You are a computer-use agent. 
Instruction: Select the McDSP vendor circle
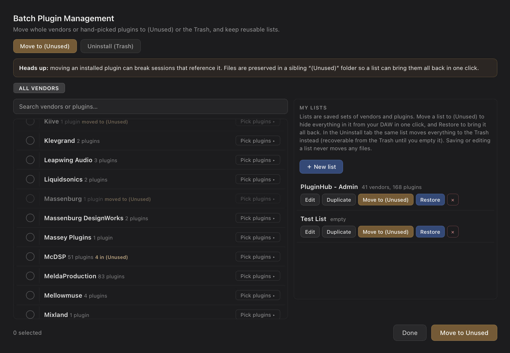tap(30, 257)
